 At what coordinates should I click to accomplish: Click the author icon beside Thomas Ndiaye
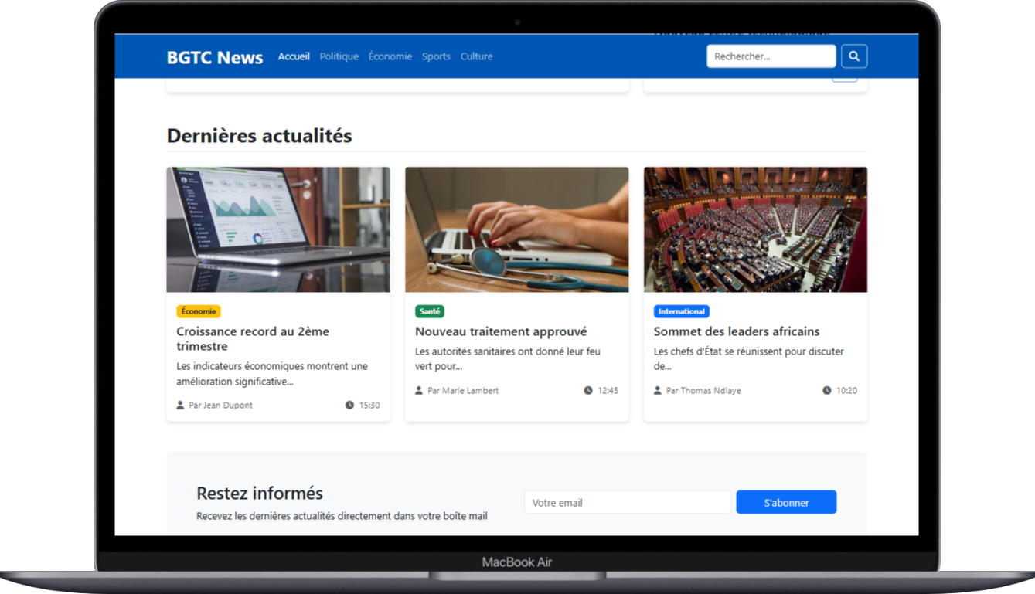(659, 390)
